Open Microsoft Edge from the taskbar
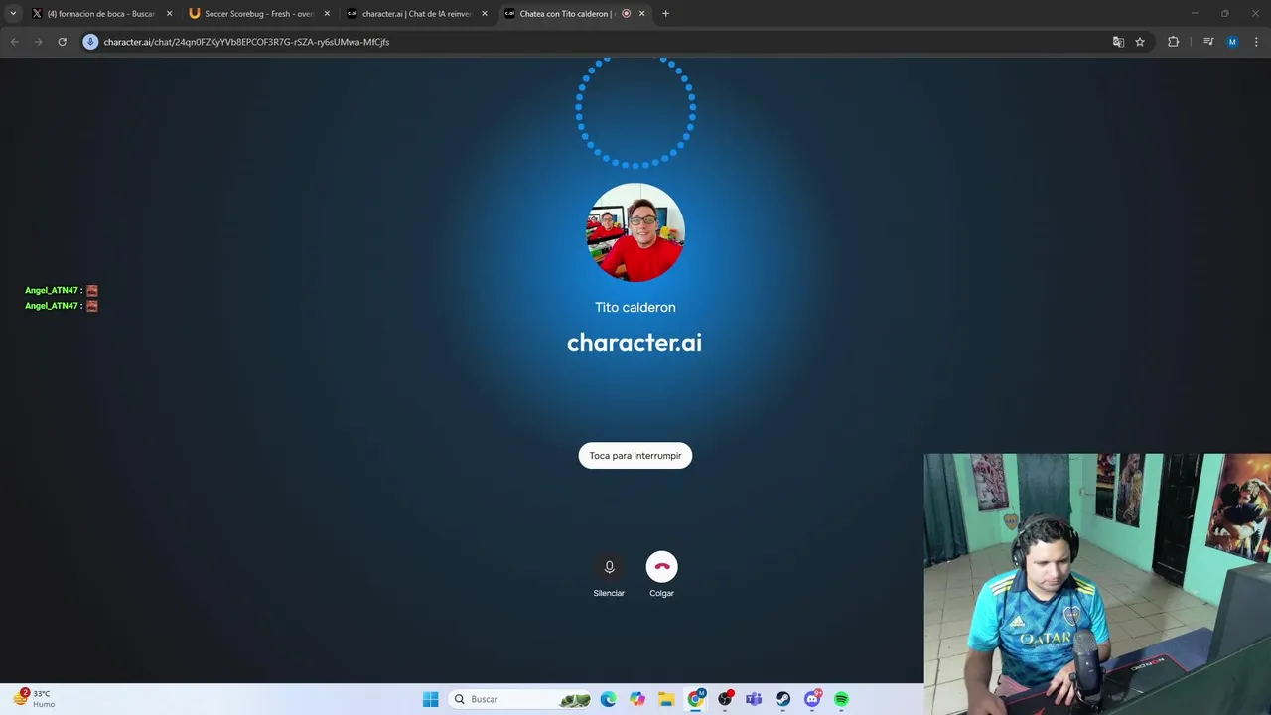The width and height of the screenshot is (1271, 715). [x=608, y=699]
